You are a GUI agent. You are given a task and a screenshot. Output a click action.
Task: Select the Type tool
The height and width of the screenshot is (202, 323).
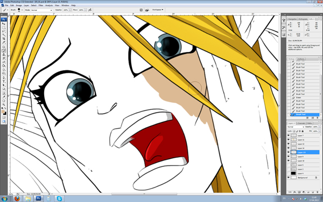coord(4,82)
